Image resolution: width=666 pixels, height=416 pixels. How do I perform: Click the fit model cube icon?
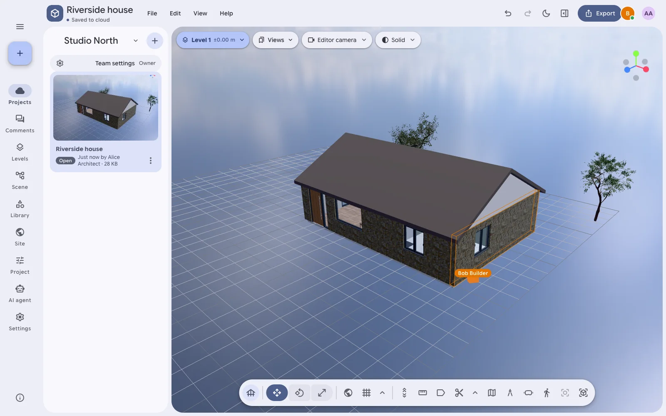point(583,393)
